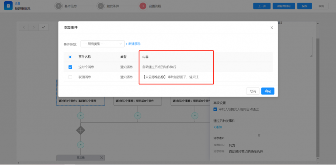Click the plus circle under the middle node
Screen dimensions: 336x165
138,116
